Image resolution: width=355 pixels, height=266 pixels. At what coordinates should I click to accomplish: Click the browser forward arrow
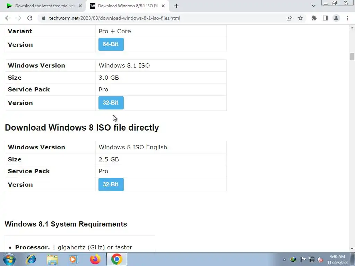coord(19,18)
